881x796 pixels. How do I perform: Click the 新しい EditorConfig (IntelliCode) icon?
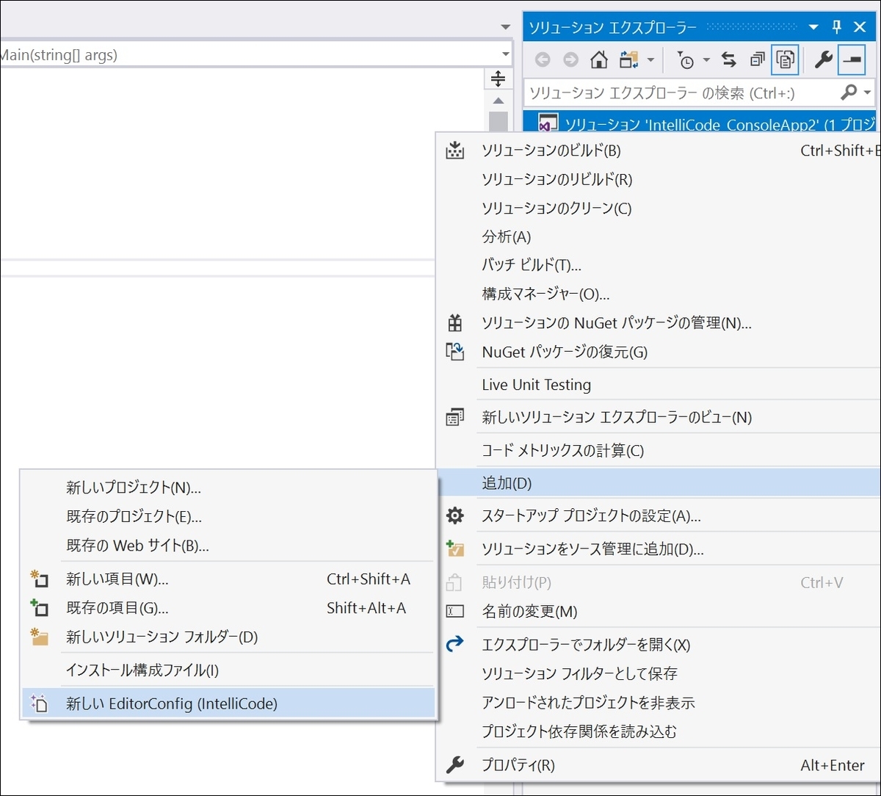40,703
